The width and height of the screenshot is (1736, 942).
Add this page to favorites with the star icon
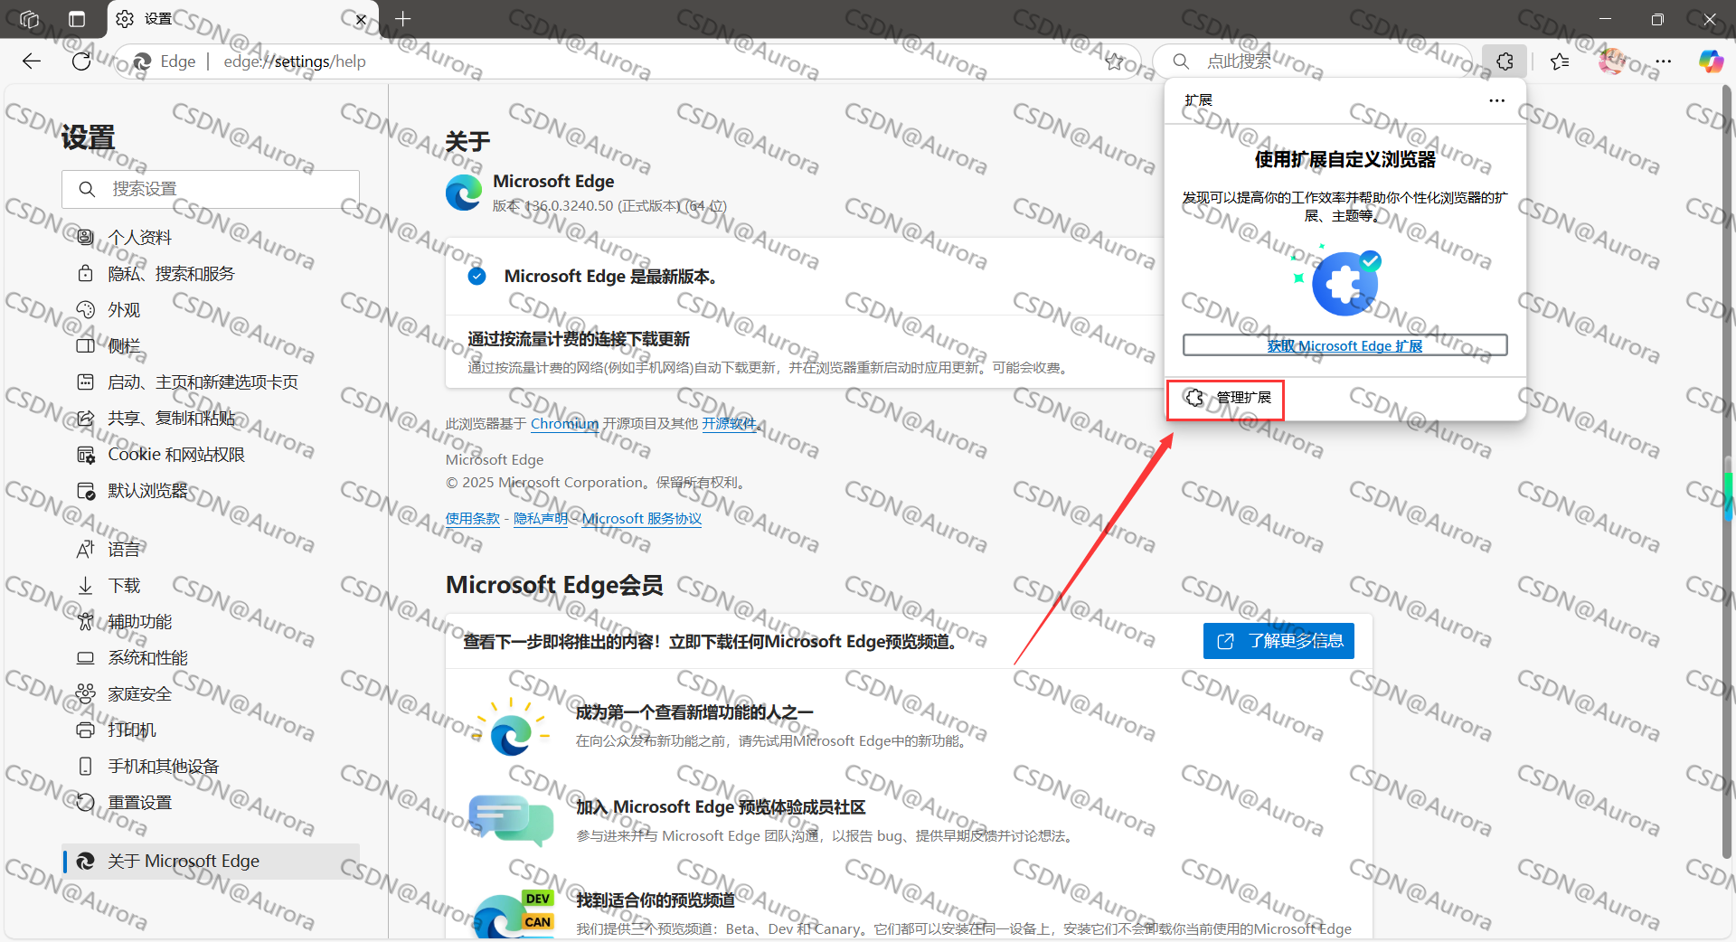pyautogui.click(x=1115, y=61)
